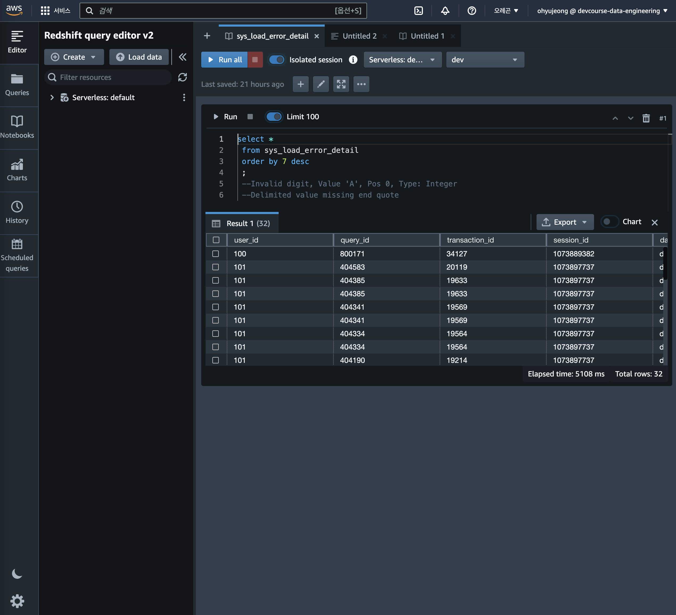Open the Create dropdown
The height and width of the screenshot is (615, 676).
[74, 57]
